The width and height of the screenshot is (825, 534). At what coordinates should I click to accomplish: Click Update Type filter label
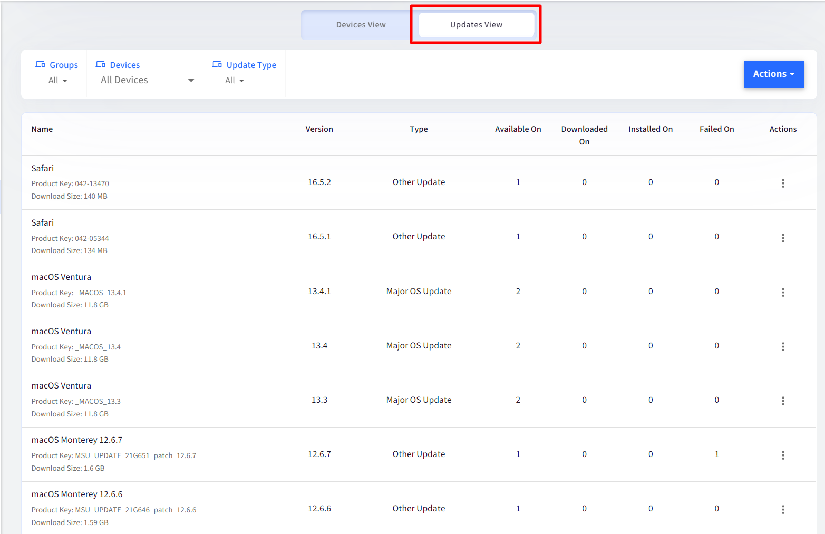(x=251, y=65)
